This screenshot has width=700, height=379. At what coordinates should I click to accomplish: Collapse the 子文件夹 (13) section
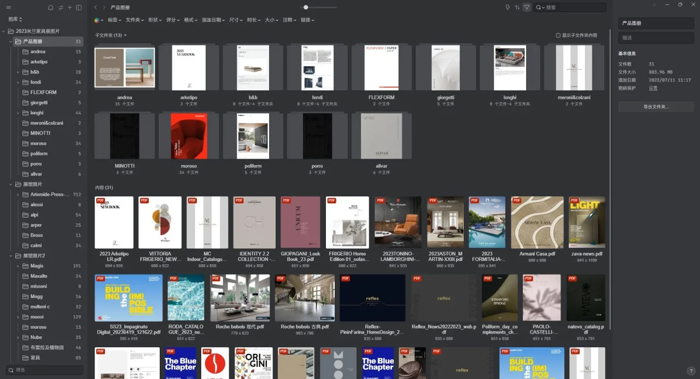pos(111,36)
